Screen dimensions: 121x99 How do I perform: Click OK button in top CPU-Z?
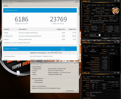pos(115,39)
